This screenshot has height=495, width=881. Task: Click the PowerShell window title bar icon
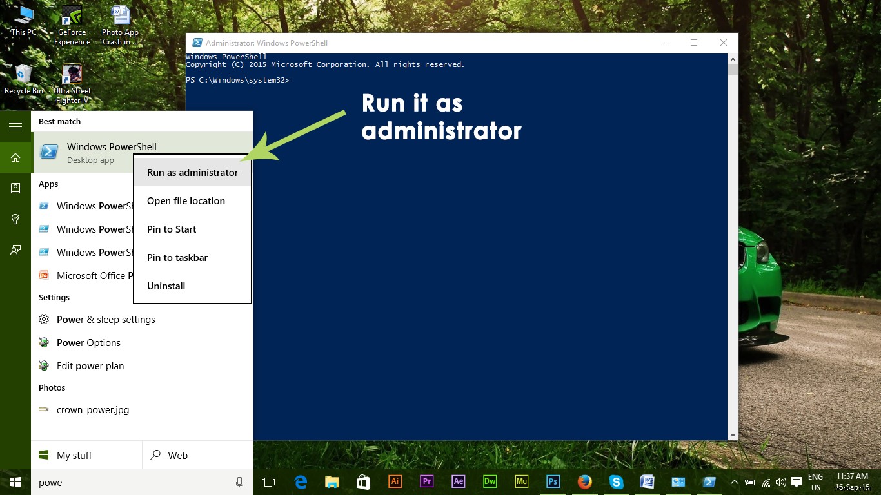coord(197,43)
